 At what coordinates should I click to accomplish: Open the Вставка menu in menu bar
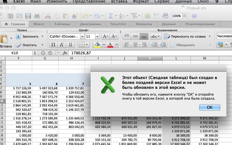pos(119,2)
